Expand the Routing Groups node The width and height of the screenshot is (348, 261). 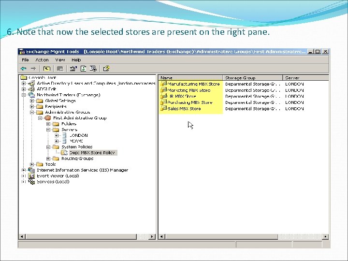48,159
